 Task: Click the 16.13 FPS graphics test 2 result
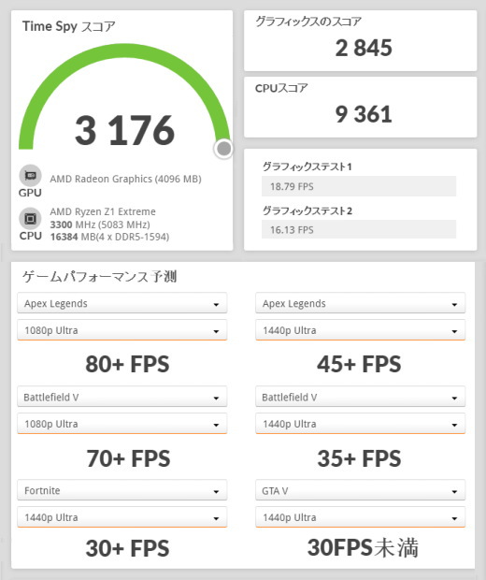tap(359, 230)
